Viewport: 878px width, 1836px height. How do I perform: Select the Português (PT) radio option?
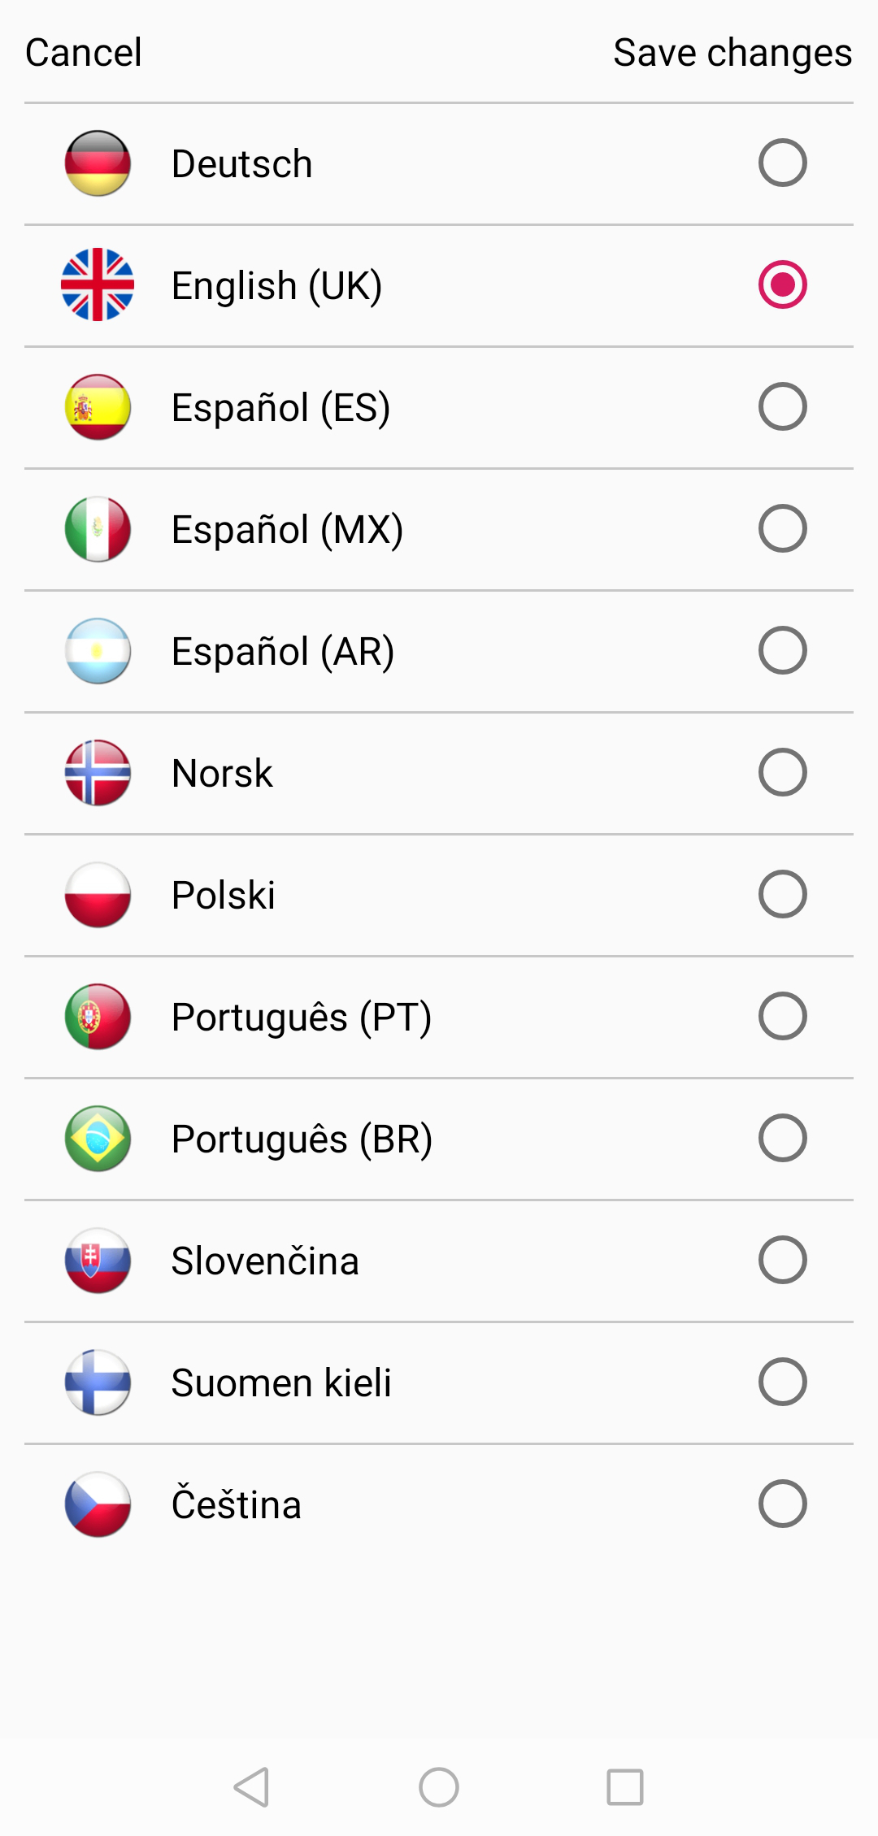pos(782,1017)
